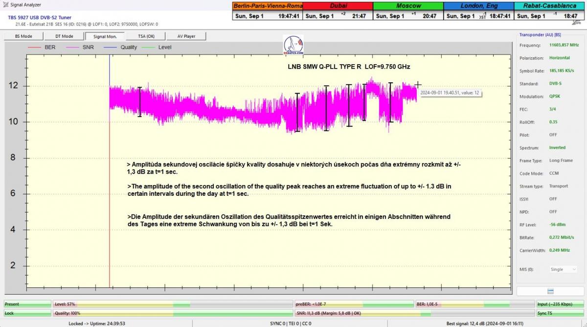Screen dimensions: 587x327
Task: Select the Moscow clock panel
Action: coord(408,6)
